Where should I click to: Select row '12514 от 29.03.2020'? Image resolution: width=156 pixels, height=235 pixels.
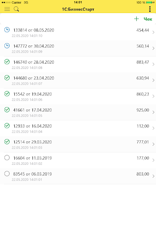(x=78, y=144)
